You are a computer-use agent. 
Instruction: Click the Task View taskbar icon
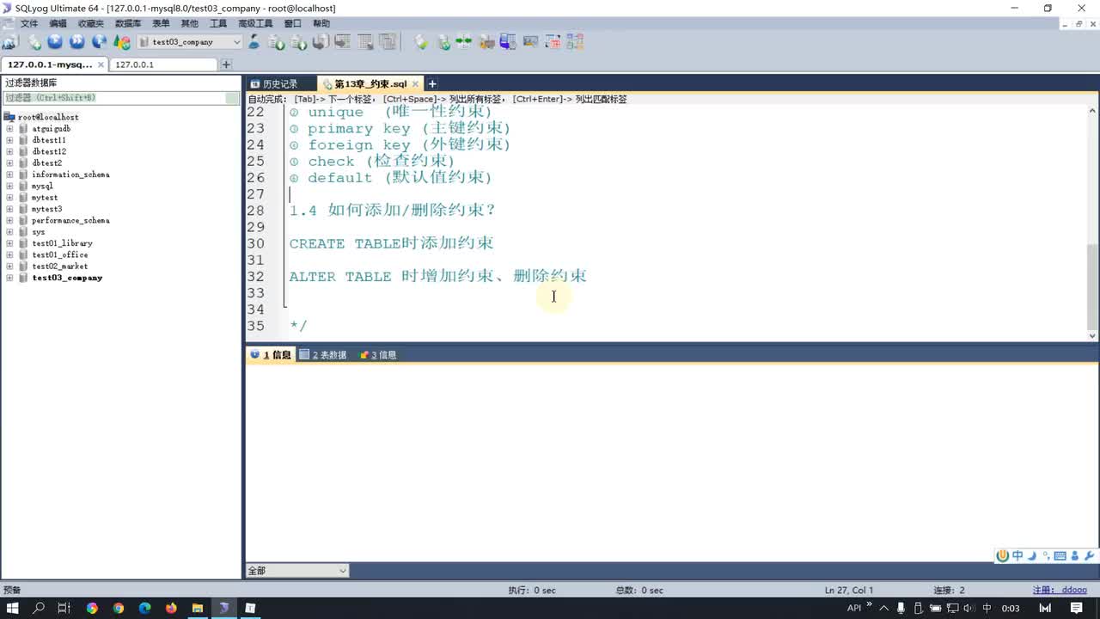pos(64,608)
